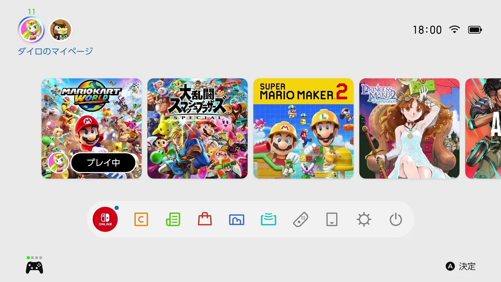The image size is (501, 282).
Task: Select the Power options icon
Action: pos(396,219)
